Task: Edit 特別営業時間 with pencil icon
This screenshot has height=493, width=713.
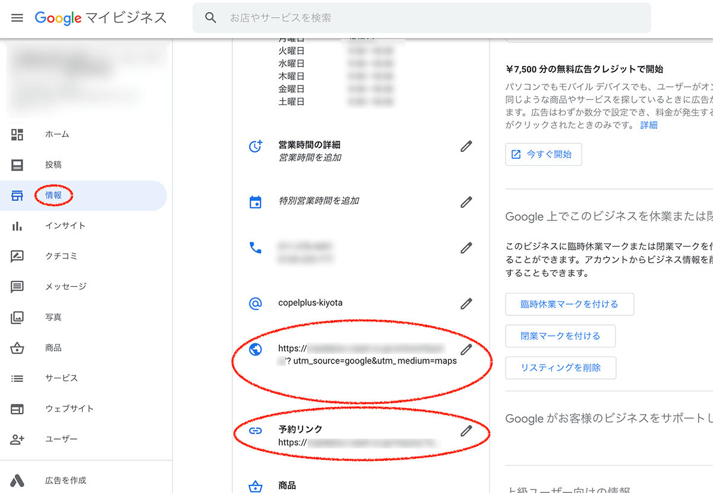Action: click(466, 202)
